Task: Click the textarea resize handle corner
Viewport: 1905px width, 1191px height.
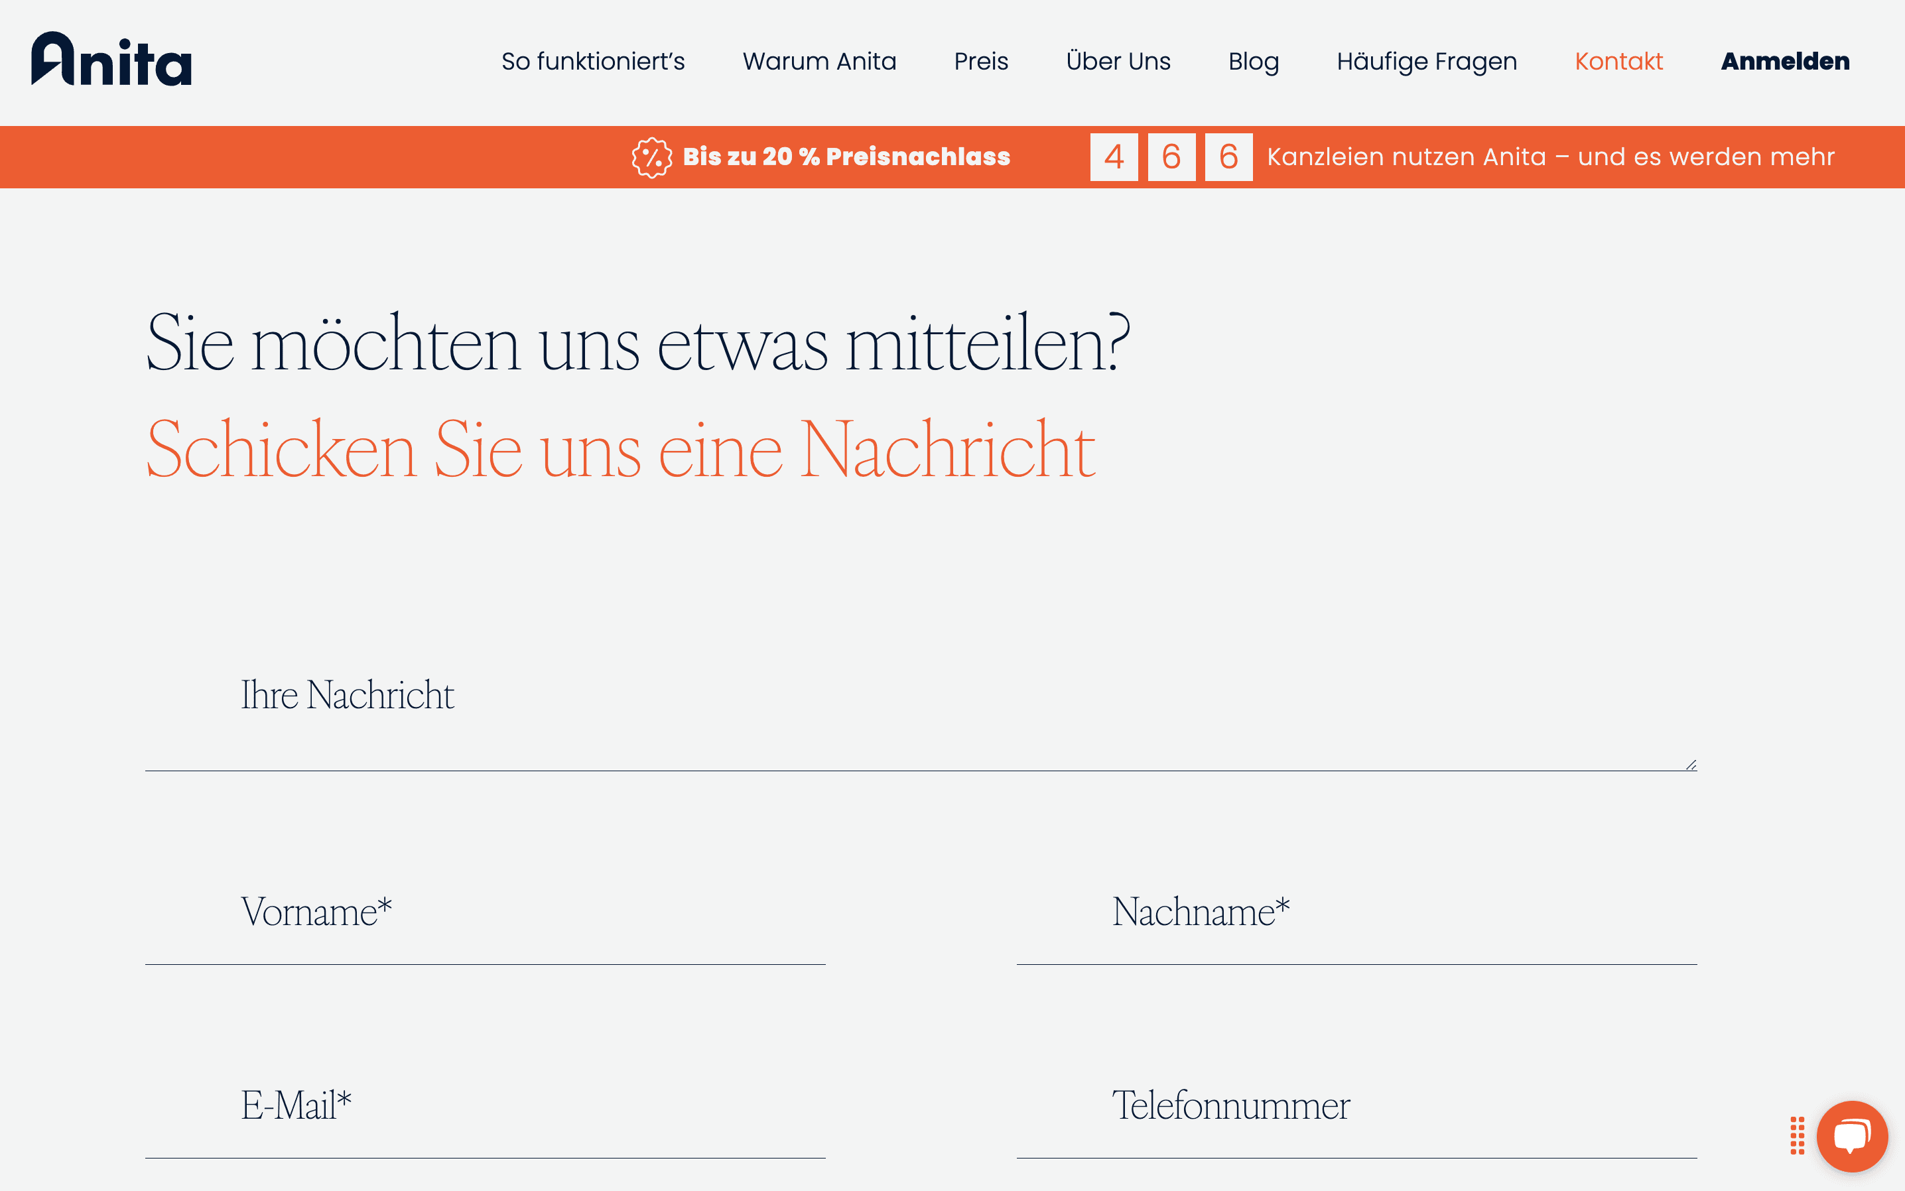Action: [1691, 765]
